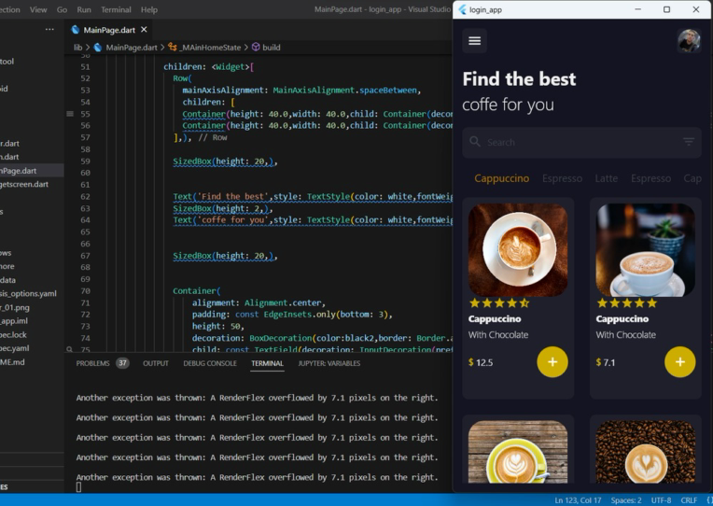Add the $7.1 Cappuccino with plus button

tap(679, 361)
